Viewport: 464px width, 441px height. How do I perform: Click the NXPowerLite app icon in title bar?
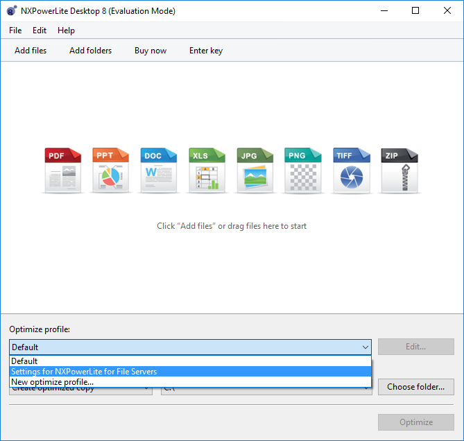pyautogui.click(x=12, y=10)
